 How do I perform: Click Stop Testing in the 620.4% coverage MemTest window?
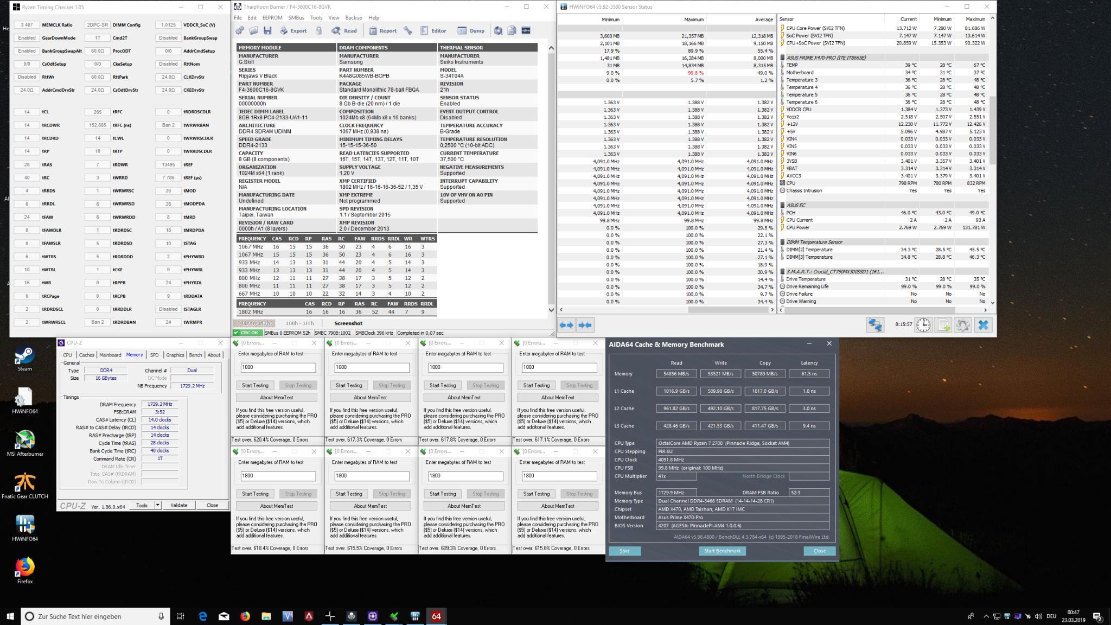pos(298,385)
